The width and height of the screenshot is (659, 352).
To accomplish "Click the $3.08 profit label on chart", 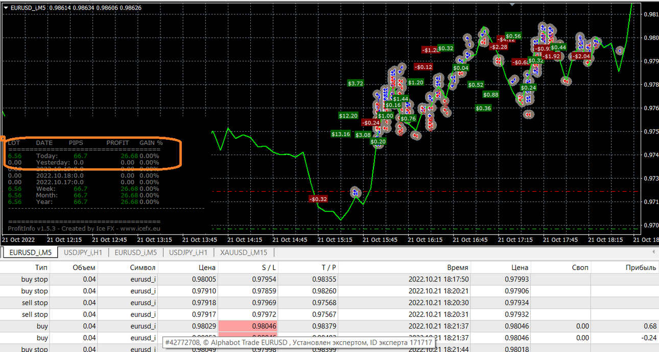I will [363, 135].
